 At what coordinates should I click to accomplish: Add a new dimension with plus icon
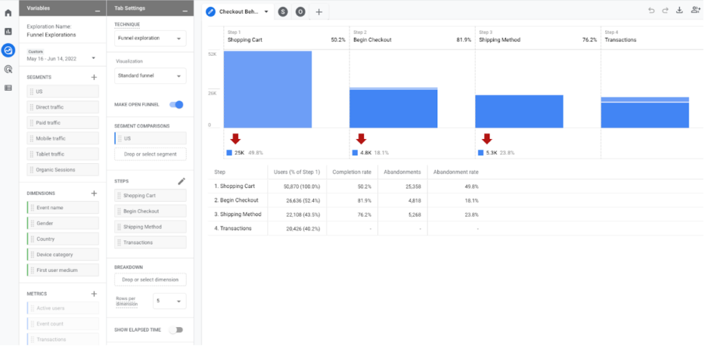[x=94, y=193]
